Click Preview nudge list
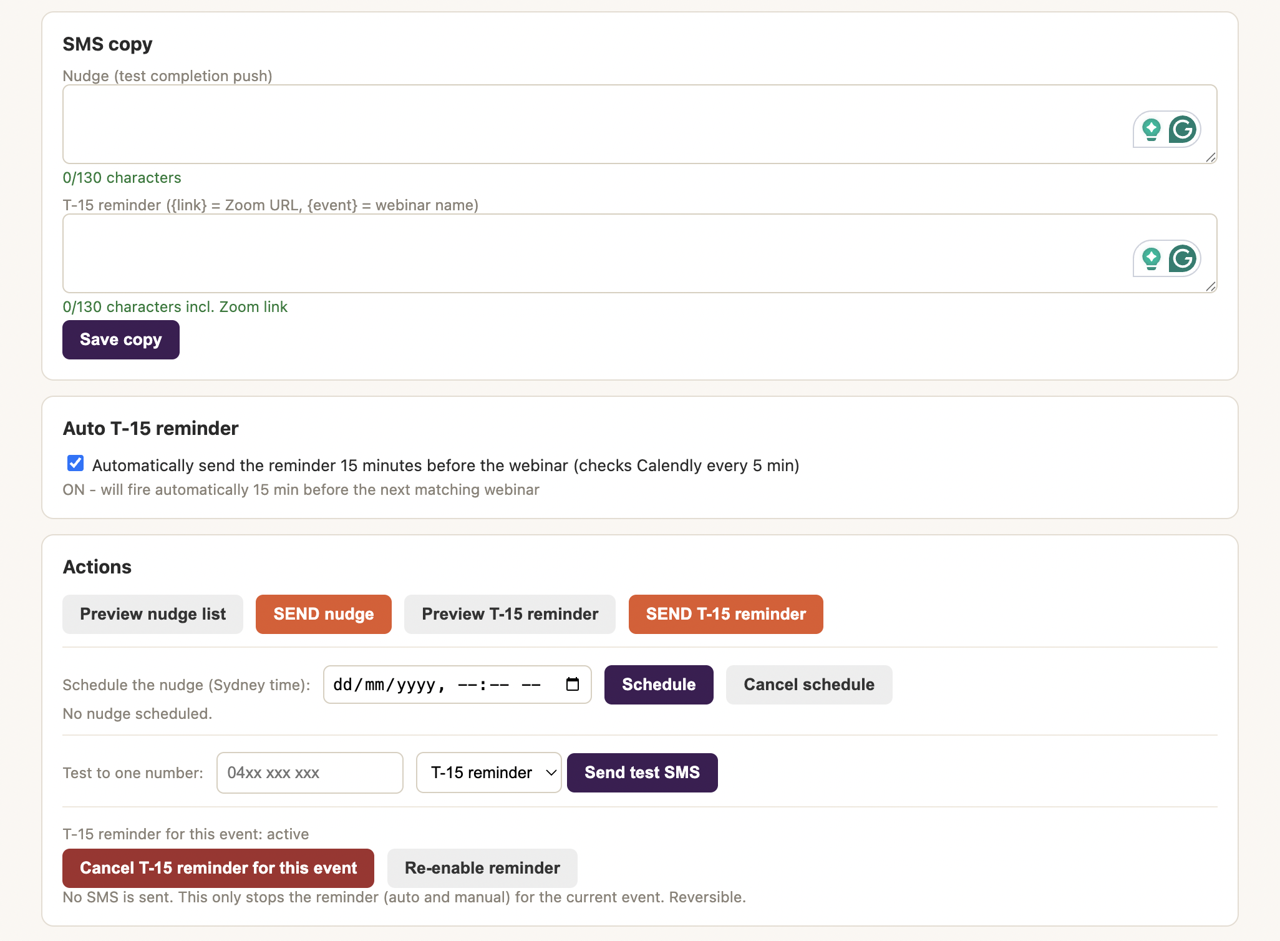This screenshot has width=1280, height=941. pyautogui.click(x=153, y=614)
